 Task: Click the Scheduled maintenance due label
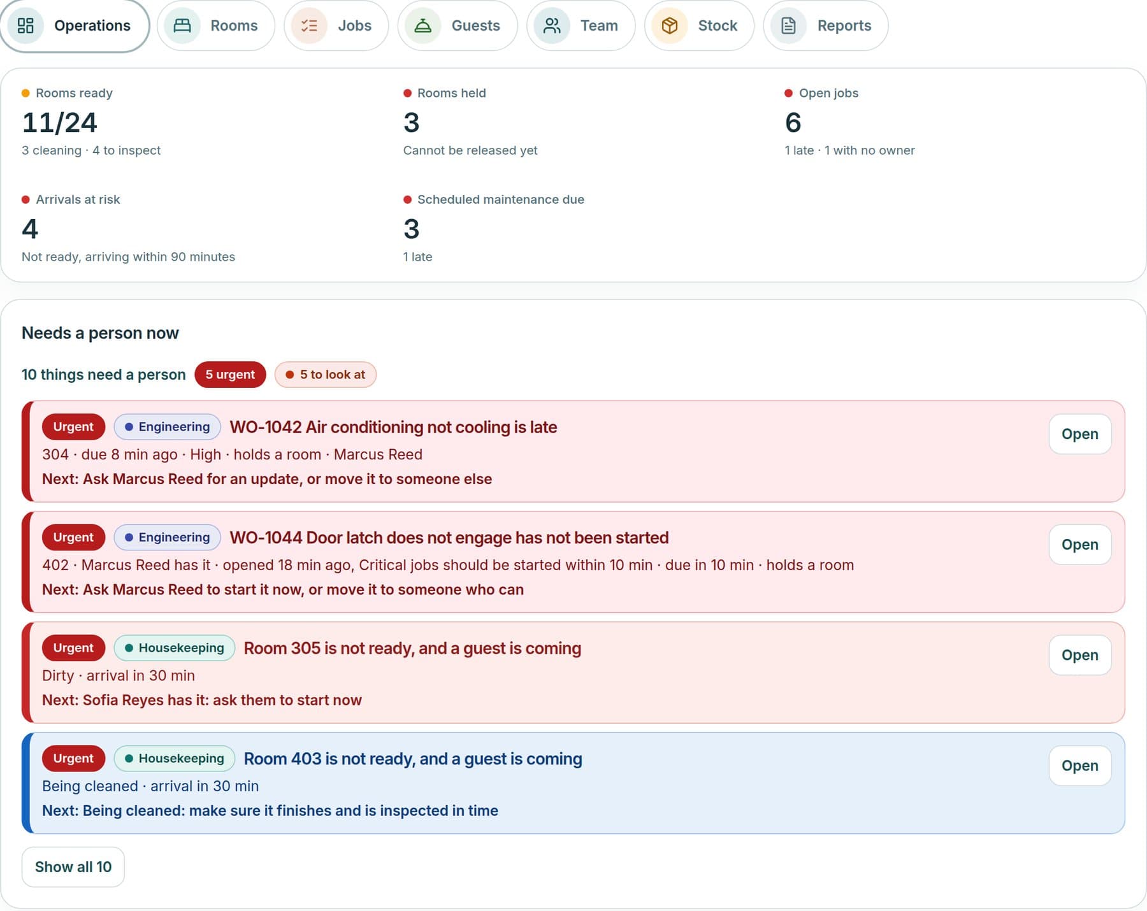click(x=501, y=199)
